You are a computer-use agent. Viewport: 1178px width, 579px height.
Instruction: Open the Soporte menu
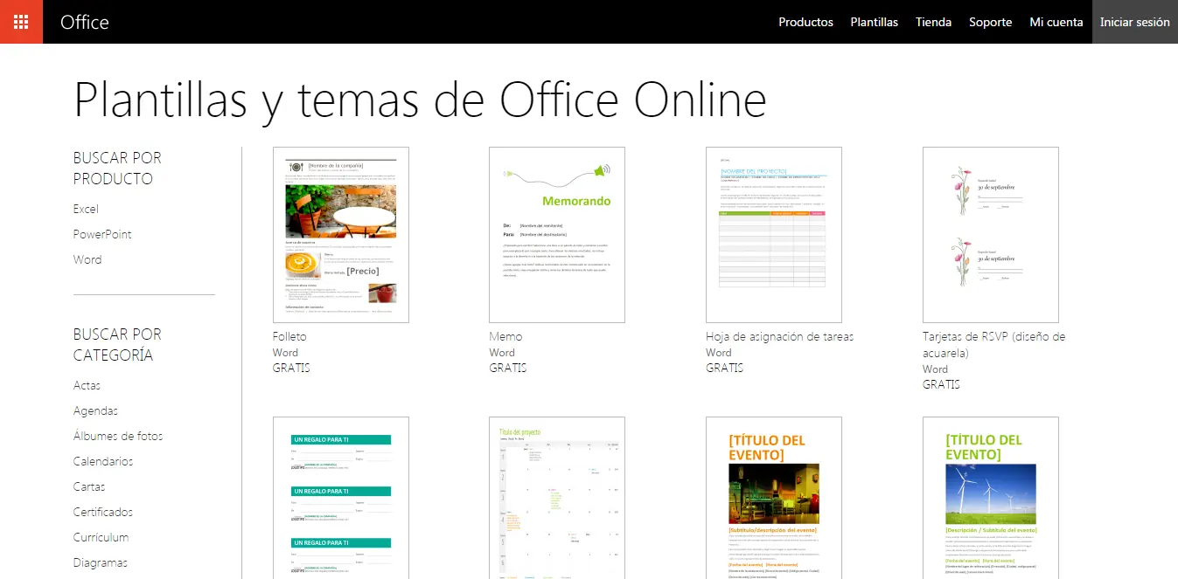[x=990, y=22]
